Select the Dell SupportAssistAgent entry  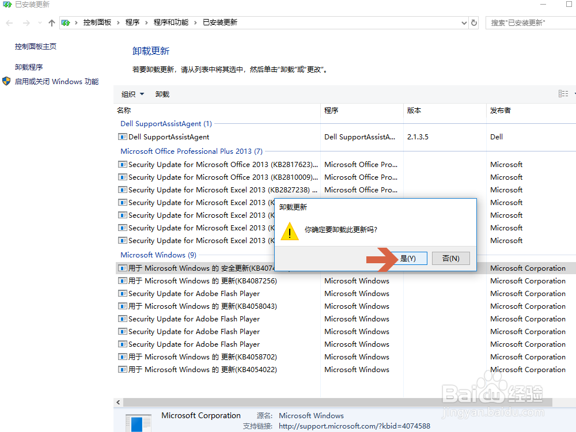click(x=169, y=137)
